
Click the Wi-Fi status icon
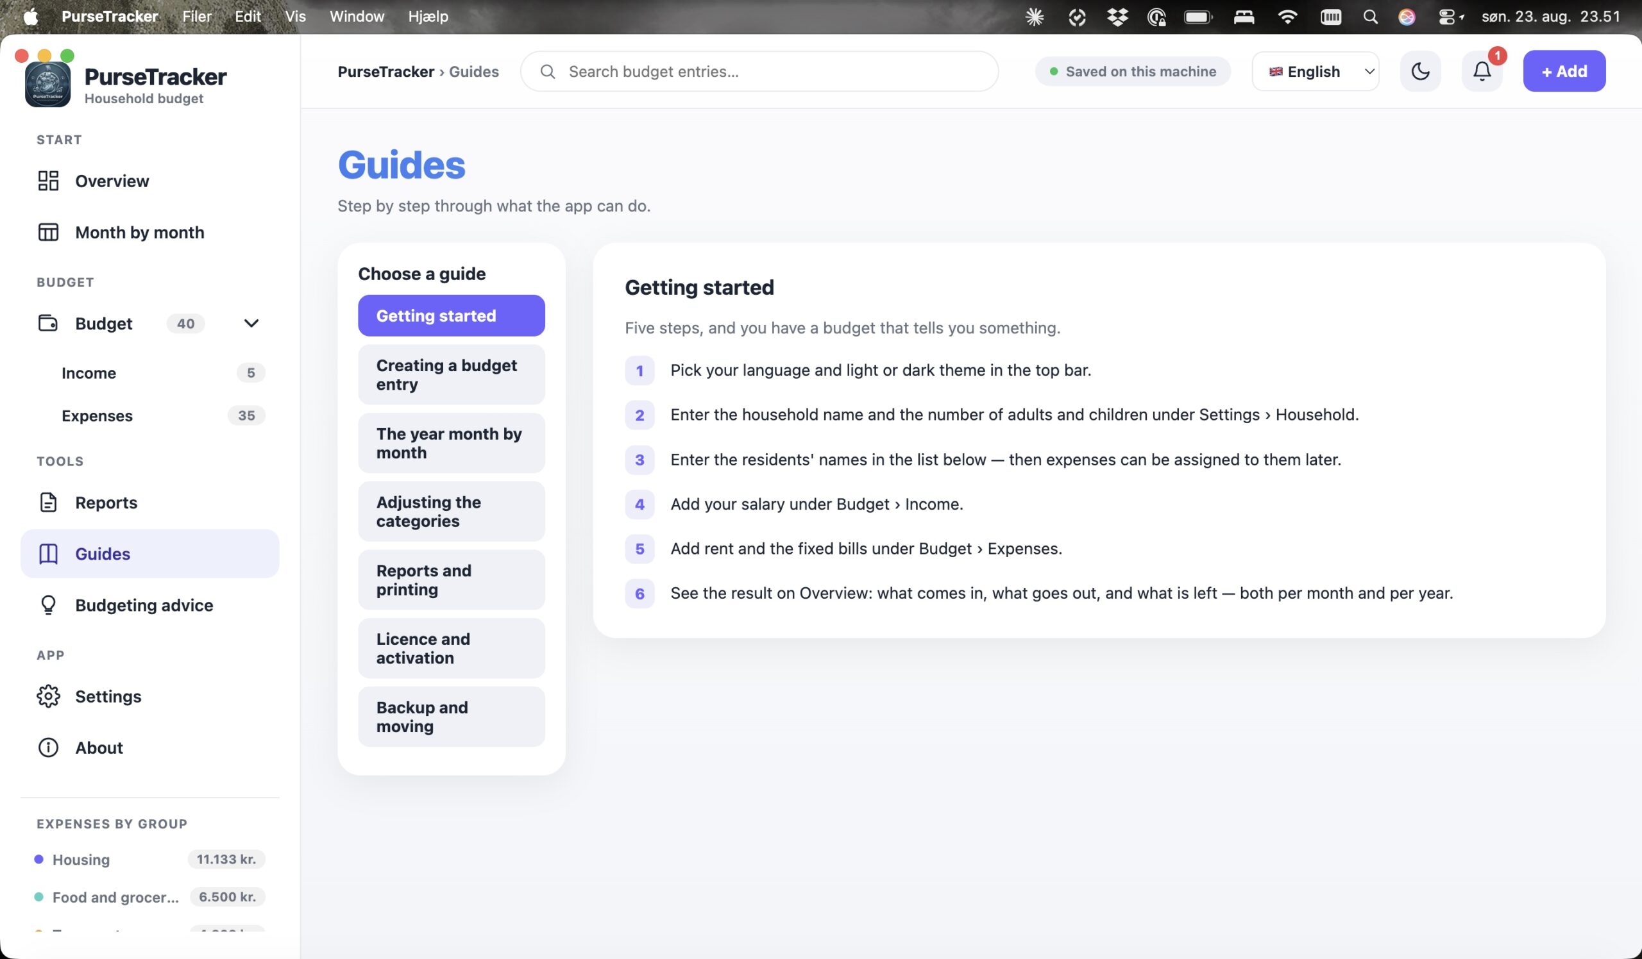coord(1287,16)
